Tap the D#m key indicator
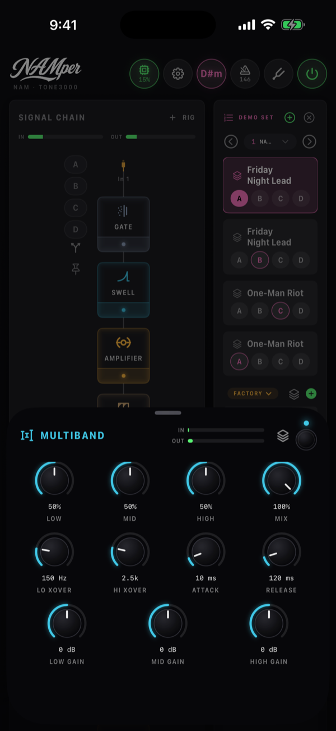336x731 pixels. (212, 73)
